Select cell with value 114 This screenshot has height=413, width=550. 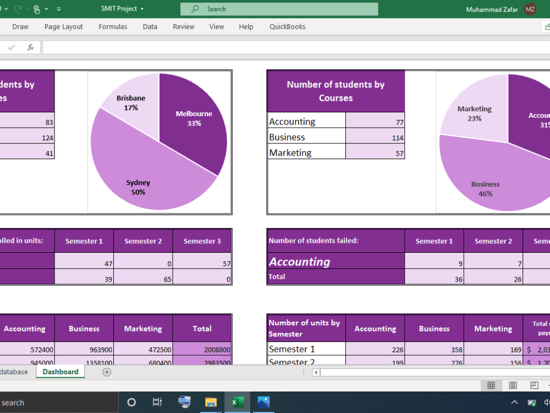[x=375, y=136]
